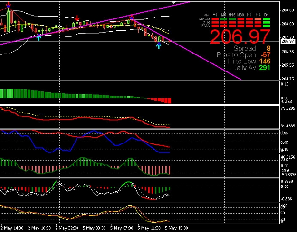Click the cyan buy arrow near 2 May 18:30

pyautogui.click(x=39, y=37)
